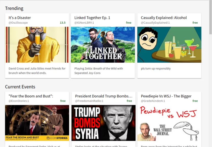
Task: Open the "President Donald Trump Bombs…" title
Action: click(x=104, y=96)
